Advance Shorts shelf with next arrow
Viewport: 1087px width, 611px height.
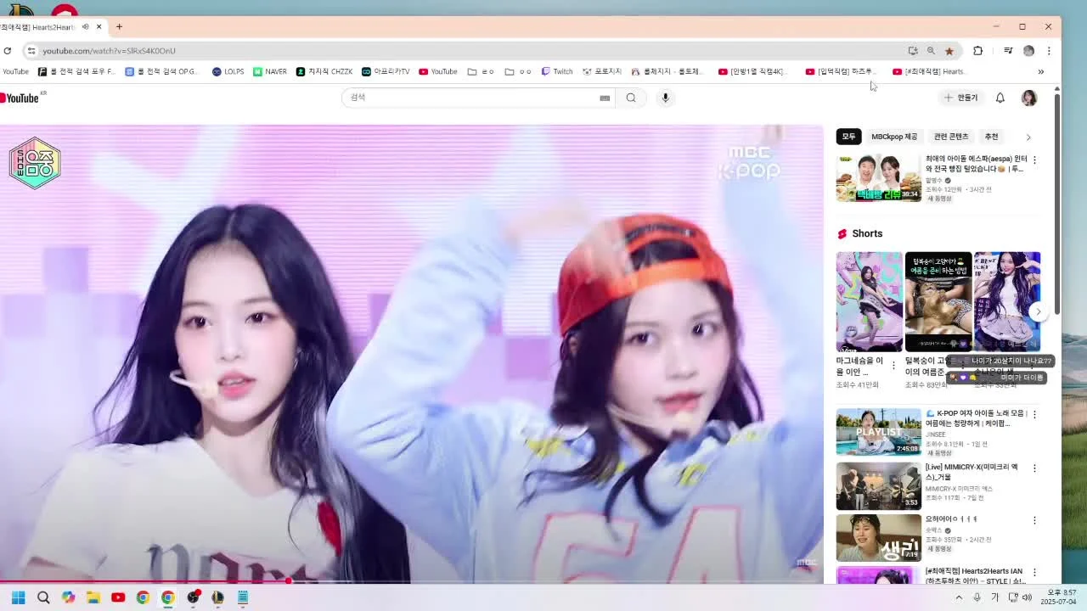[1038, 311]
